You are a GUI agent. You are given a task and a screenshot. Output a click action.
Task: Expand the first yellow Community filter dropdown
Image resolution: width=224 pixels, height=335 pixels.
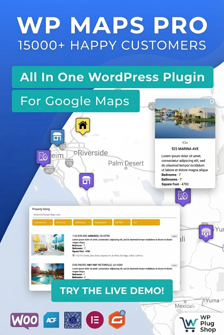[43, 222]
